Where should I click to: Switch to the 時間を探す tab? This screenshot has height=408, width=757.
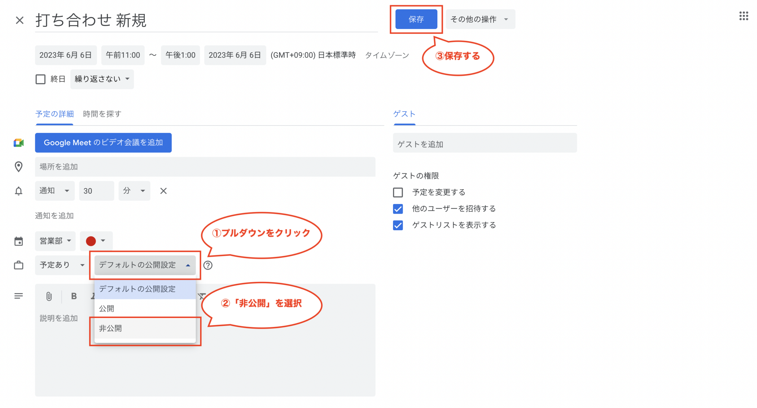tap(102, 114)
